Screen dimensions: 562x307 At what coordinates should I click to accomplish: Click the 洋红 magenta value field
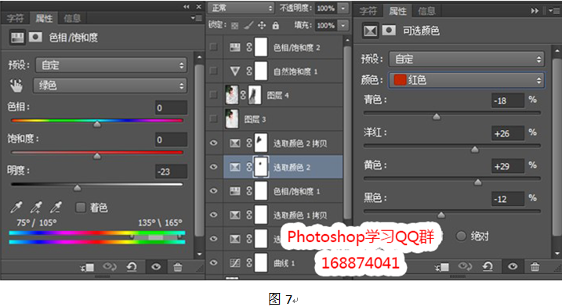507,133
